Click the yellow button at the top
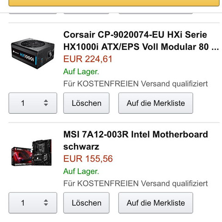The image size is (222, 222). [x=114, y=3]
